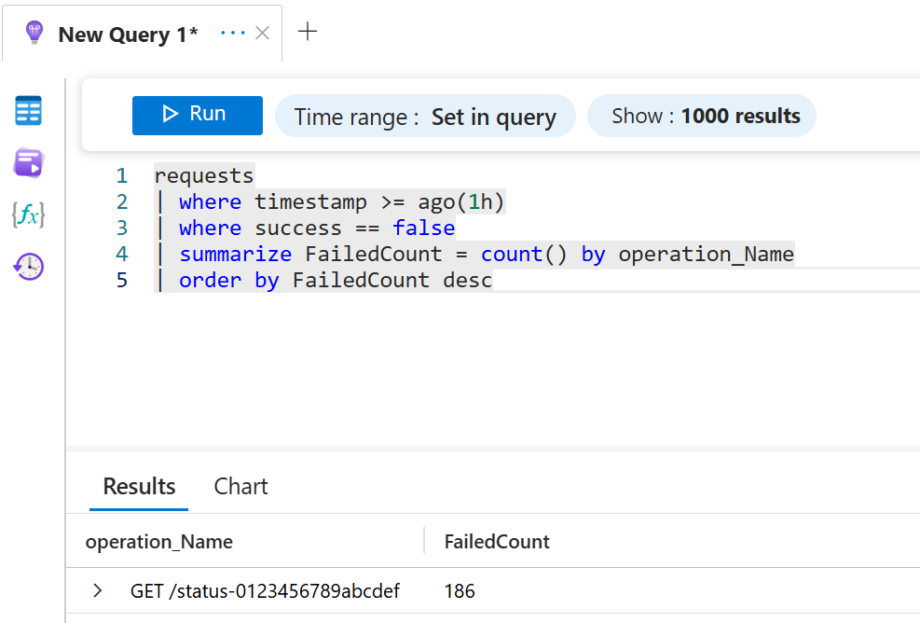Open the Queries pane icon in sidebar
This screenshot has height=623, width=920.
[28, 163]
